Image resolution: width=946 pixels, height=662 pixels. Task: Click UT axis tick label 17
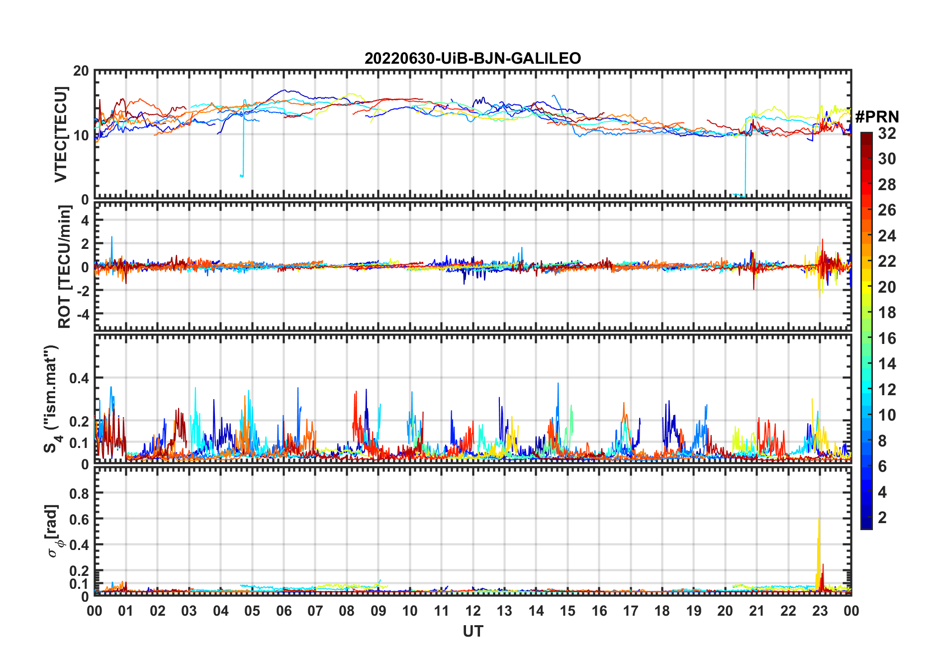coord(631,611)
